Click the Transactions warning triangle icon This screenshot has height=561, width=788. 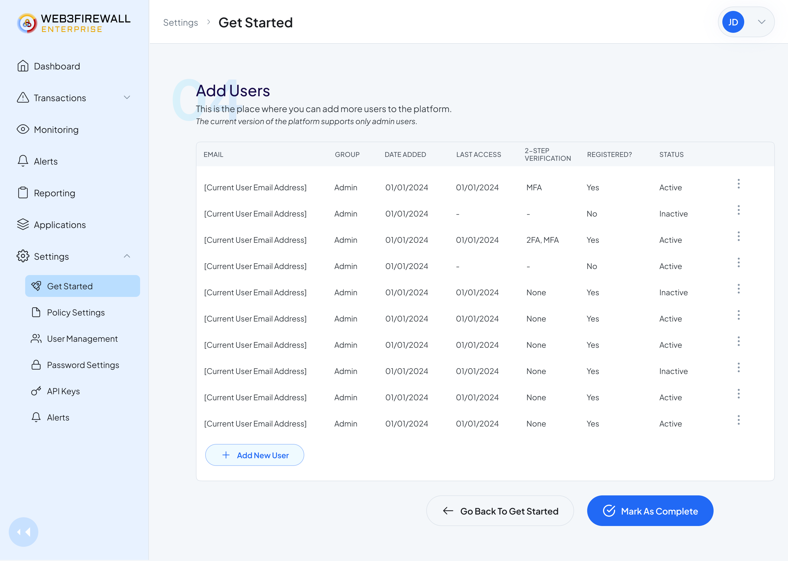tap(23, 98)
